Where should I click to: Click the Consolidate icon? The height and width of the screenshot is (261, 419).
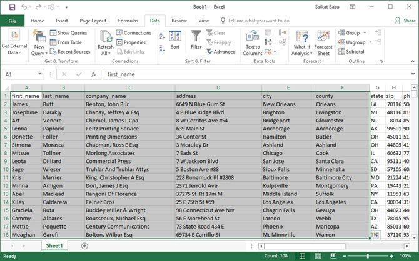tap(282, 33)
